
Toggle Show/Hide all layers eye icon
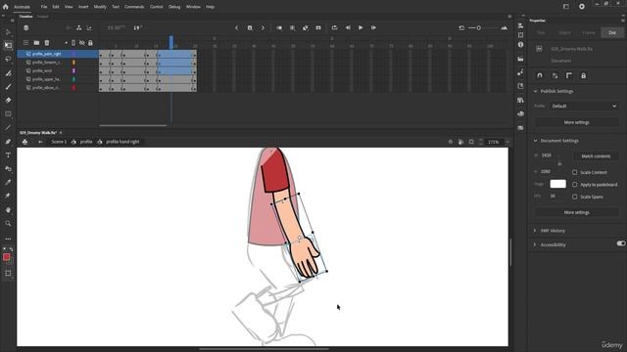coord(82,43)
